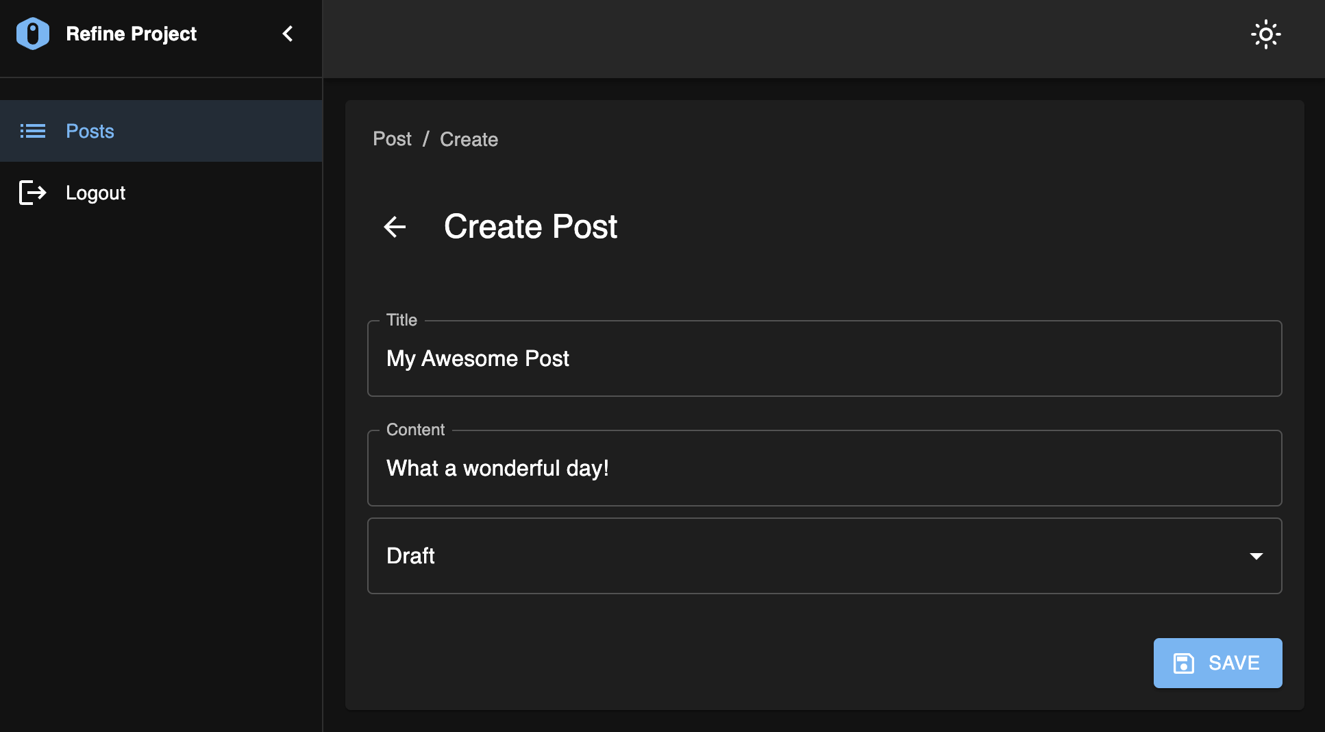Screen dimensions: 1325x732
Task: Click the shield logo in the top-left corner
Action: click(32, 33)
